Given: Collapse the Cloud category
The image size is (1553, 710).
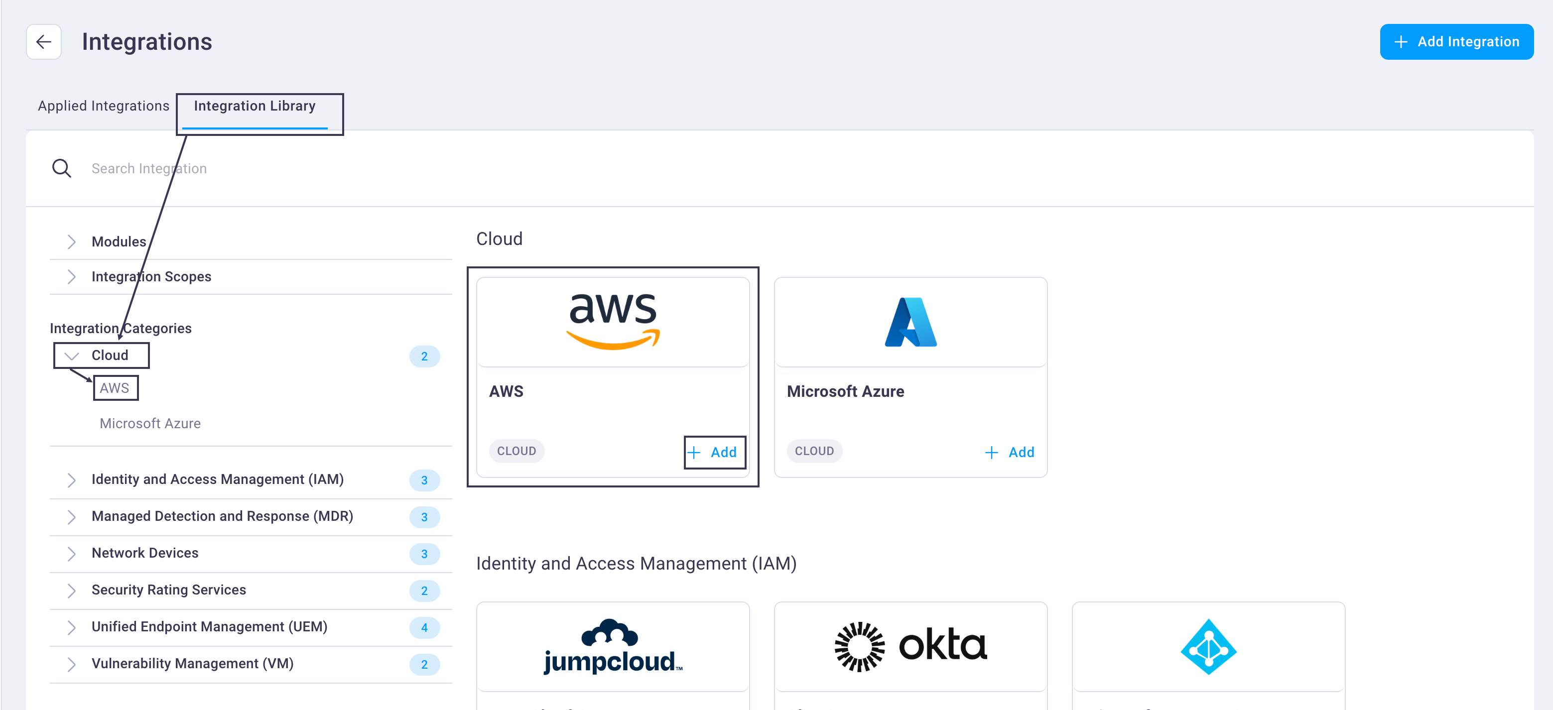Looking at the screenshot, I should (71, 355).
